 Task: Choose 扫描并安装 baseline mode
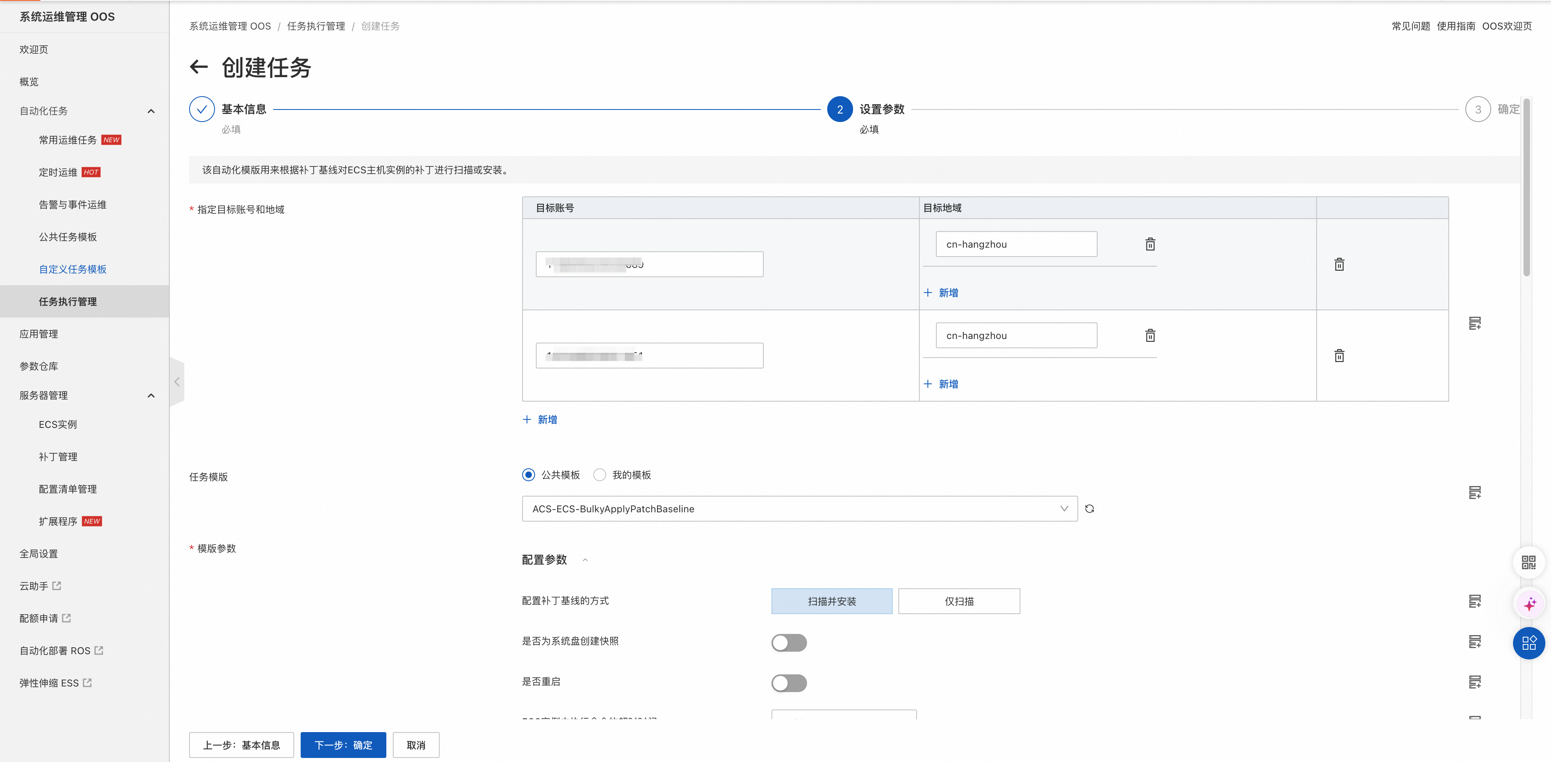click(832, 601)
